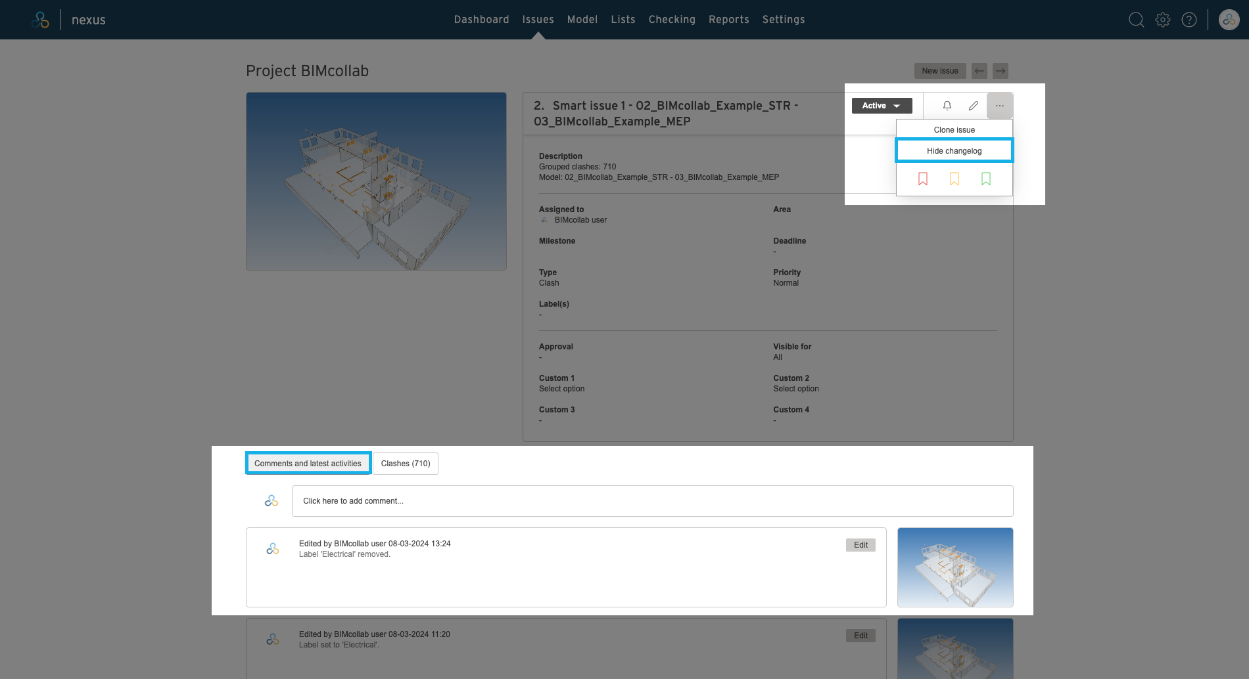Image resolution: width=1249 pixels, height=679 pixels.
Task: Click the BIMcollab logo in header
Action: click(x=40, y=20)
